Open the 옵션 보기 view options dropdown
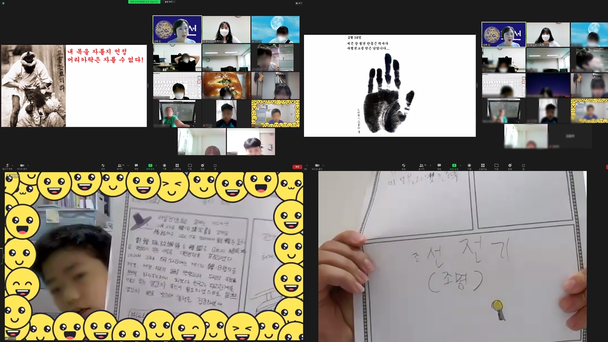608x342 pixels. (170, 2)
